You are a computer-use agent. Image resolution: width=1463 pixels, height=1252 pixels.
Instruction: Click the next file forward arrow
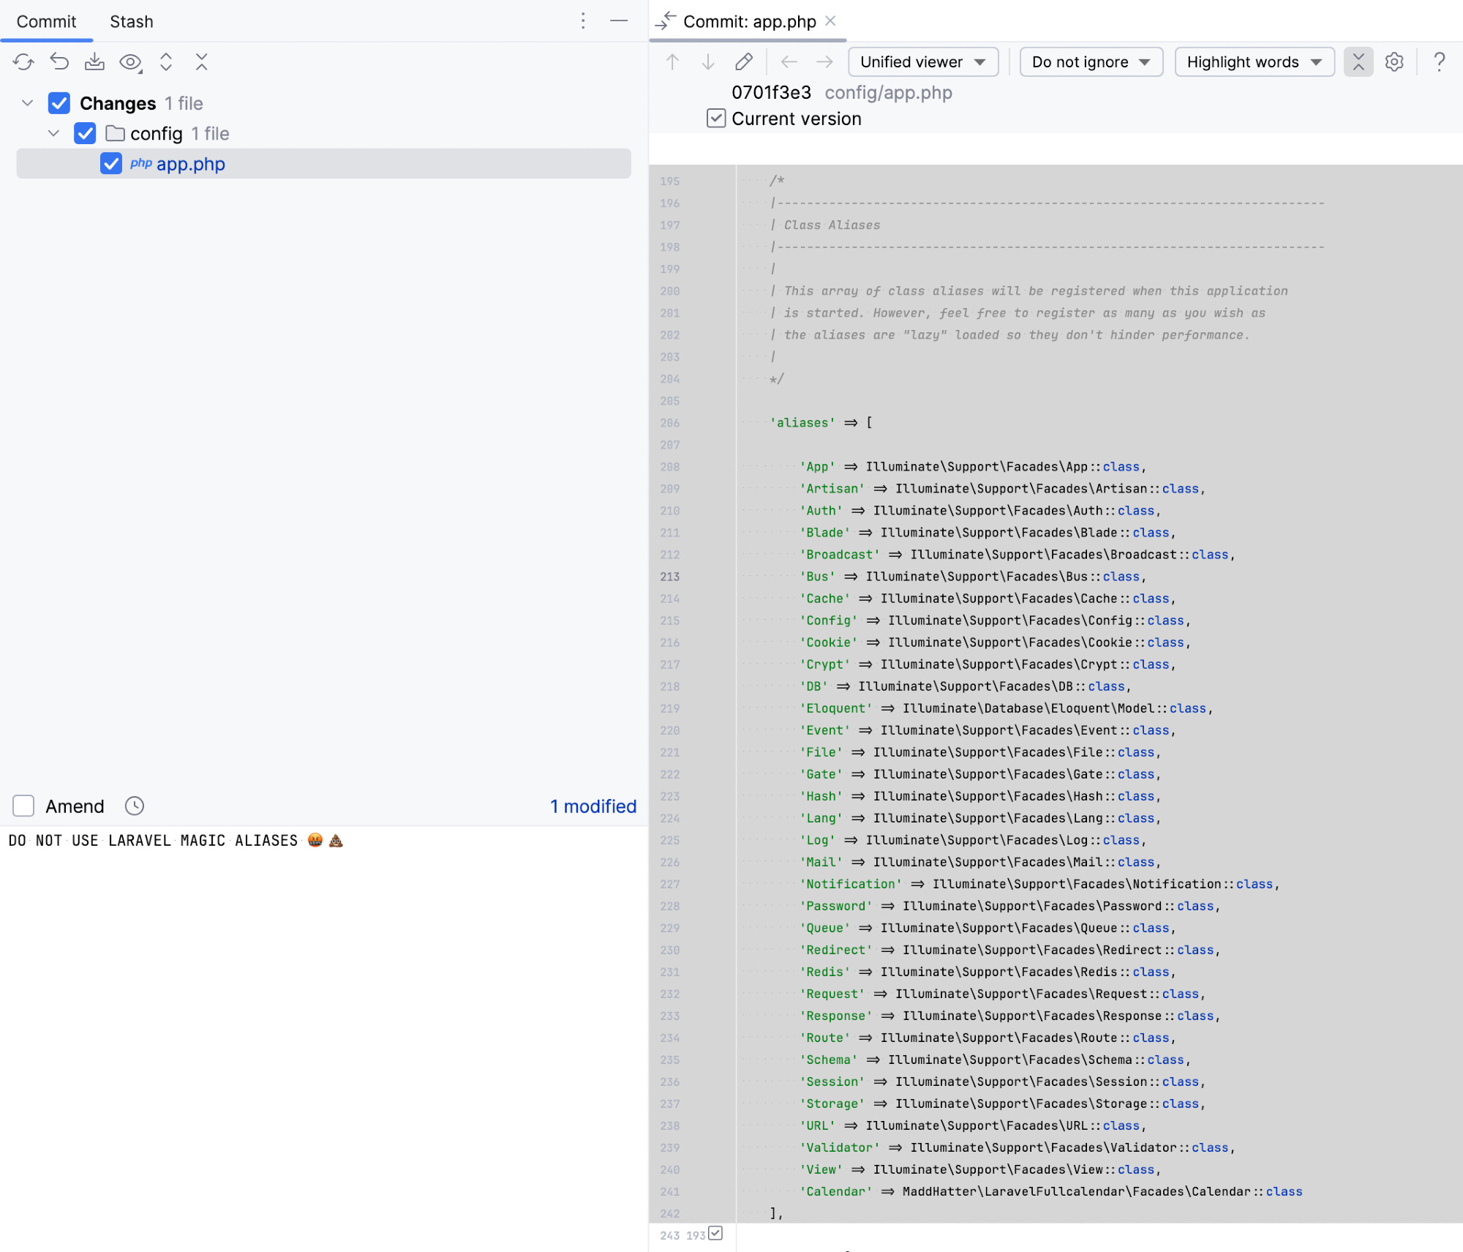(824, 62)
